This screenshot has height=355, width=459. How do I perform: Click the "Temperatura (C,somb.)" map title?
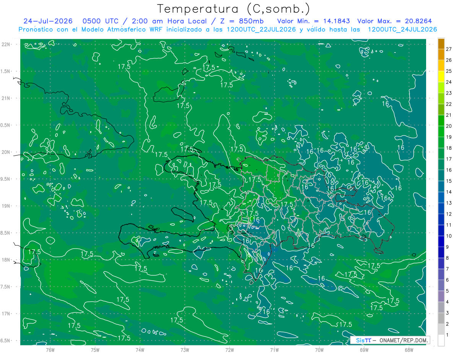[x=234, y=9]
